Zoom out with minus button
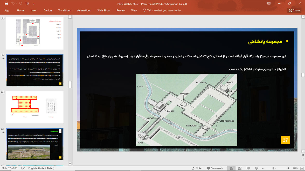 pyautogui.click(x=262, y=168)
